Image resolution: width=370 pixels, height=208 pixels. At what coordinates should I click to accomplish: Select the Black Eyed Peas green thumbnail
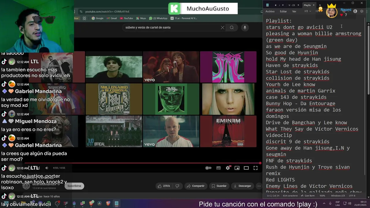click(171, 99)
